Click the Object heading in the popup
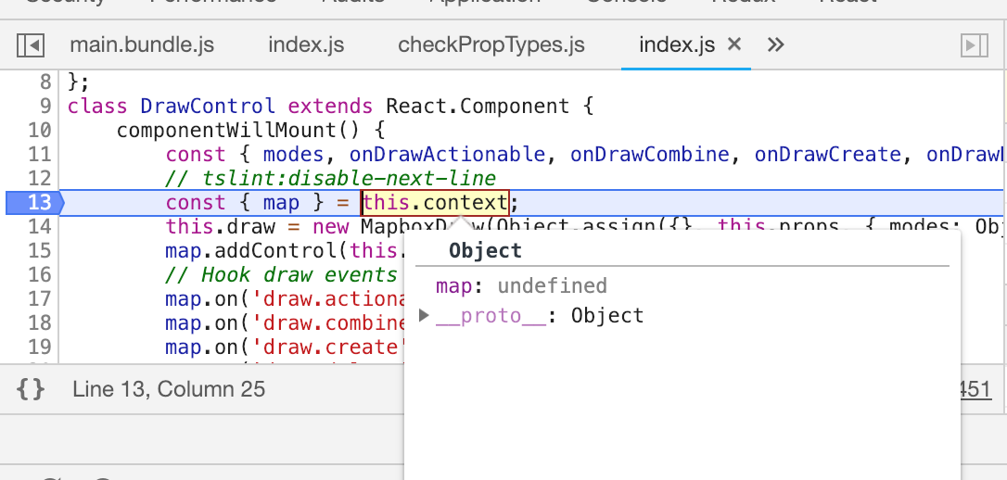 [485, 250]
